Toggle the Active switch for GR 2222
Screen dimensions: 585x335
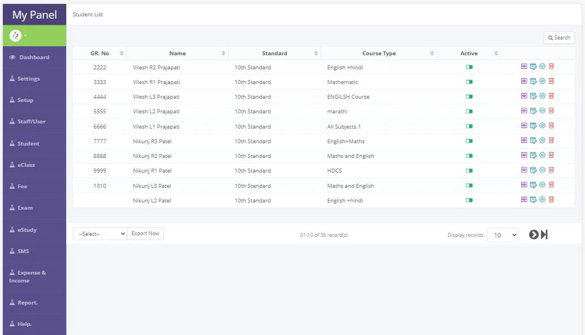coord(468,66)
